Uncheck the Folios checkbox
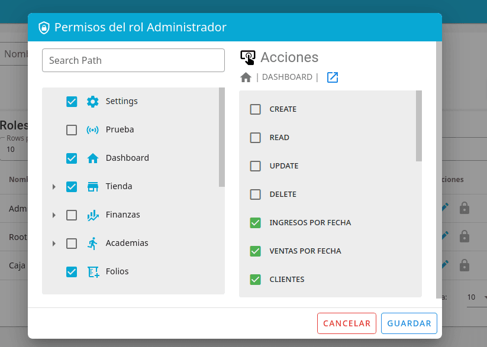Image resolution: width=487 pixels, height=347 pixels. pos(72,272)
